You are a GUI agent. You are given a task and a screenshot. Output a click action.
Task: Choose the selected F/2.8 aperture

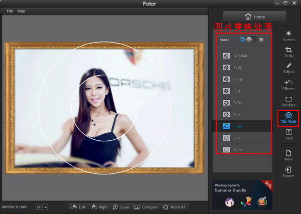(x=242, y=126)
